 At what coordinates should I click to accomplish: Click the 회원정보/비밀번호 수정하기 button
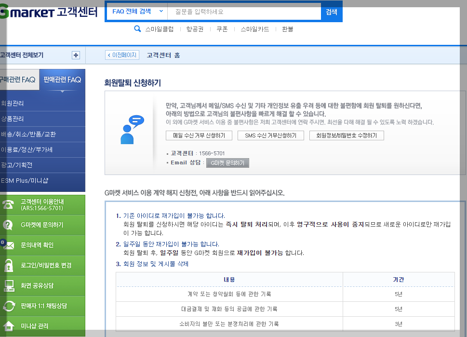coord(347,135)
